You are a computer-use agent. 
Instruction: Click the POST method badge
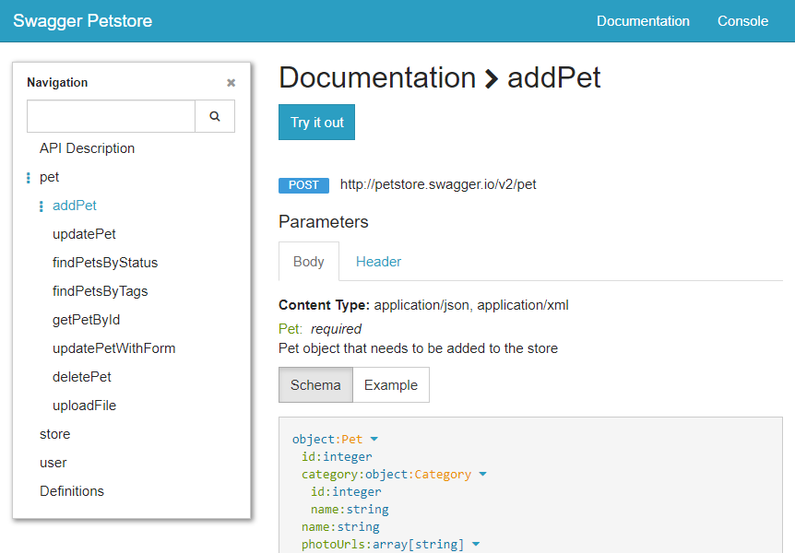(303, 185)
